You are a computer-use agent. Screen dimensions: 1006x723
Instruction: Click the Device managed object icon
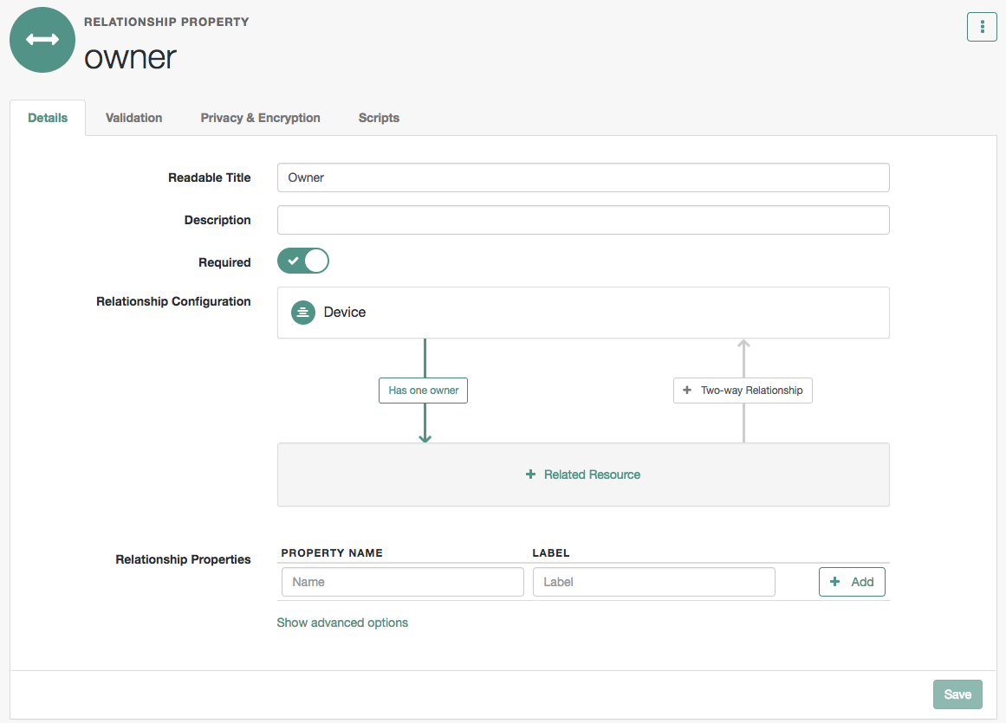click(x=302, y=313)
